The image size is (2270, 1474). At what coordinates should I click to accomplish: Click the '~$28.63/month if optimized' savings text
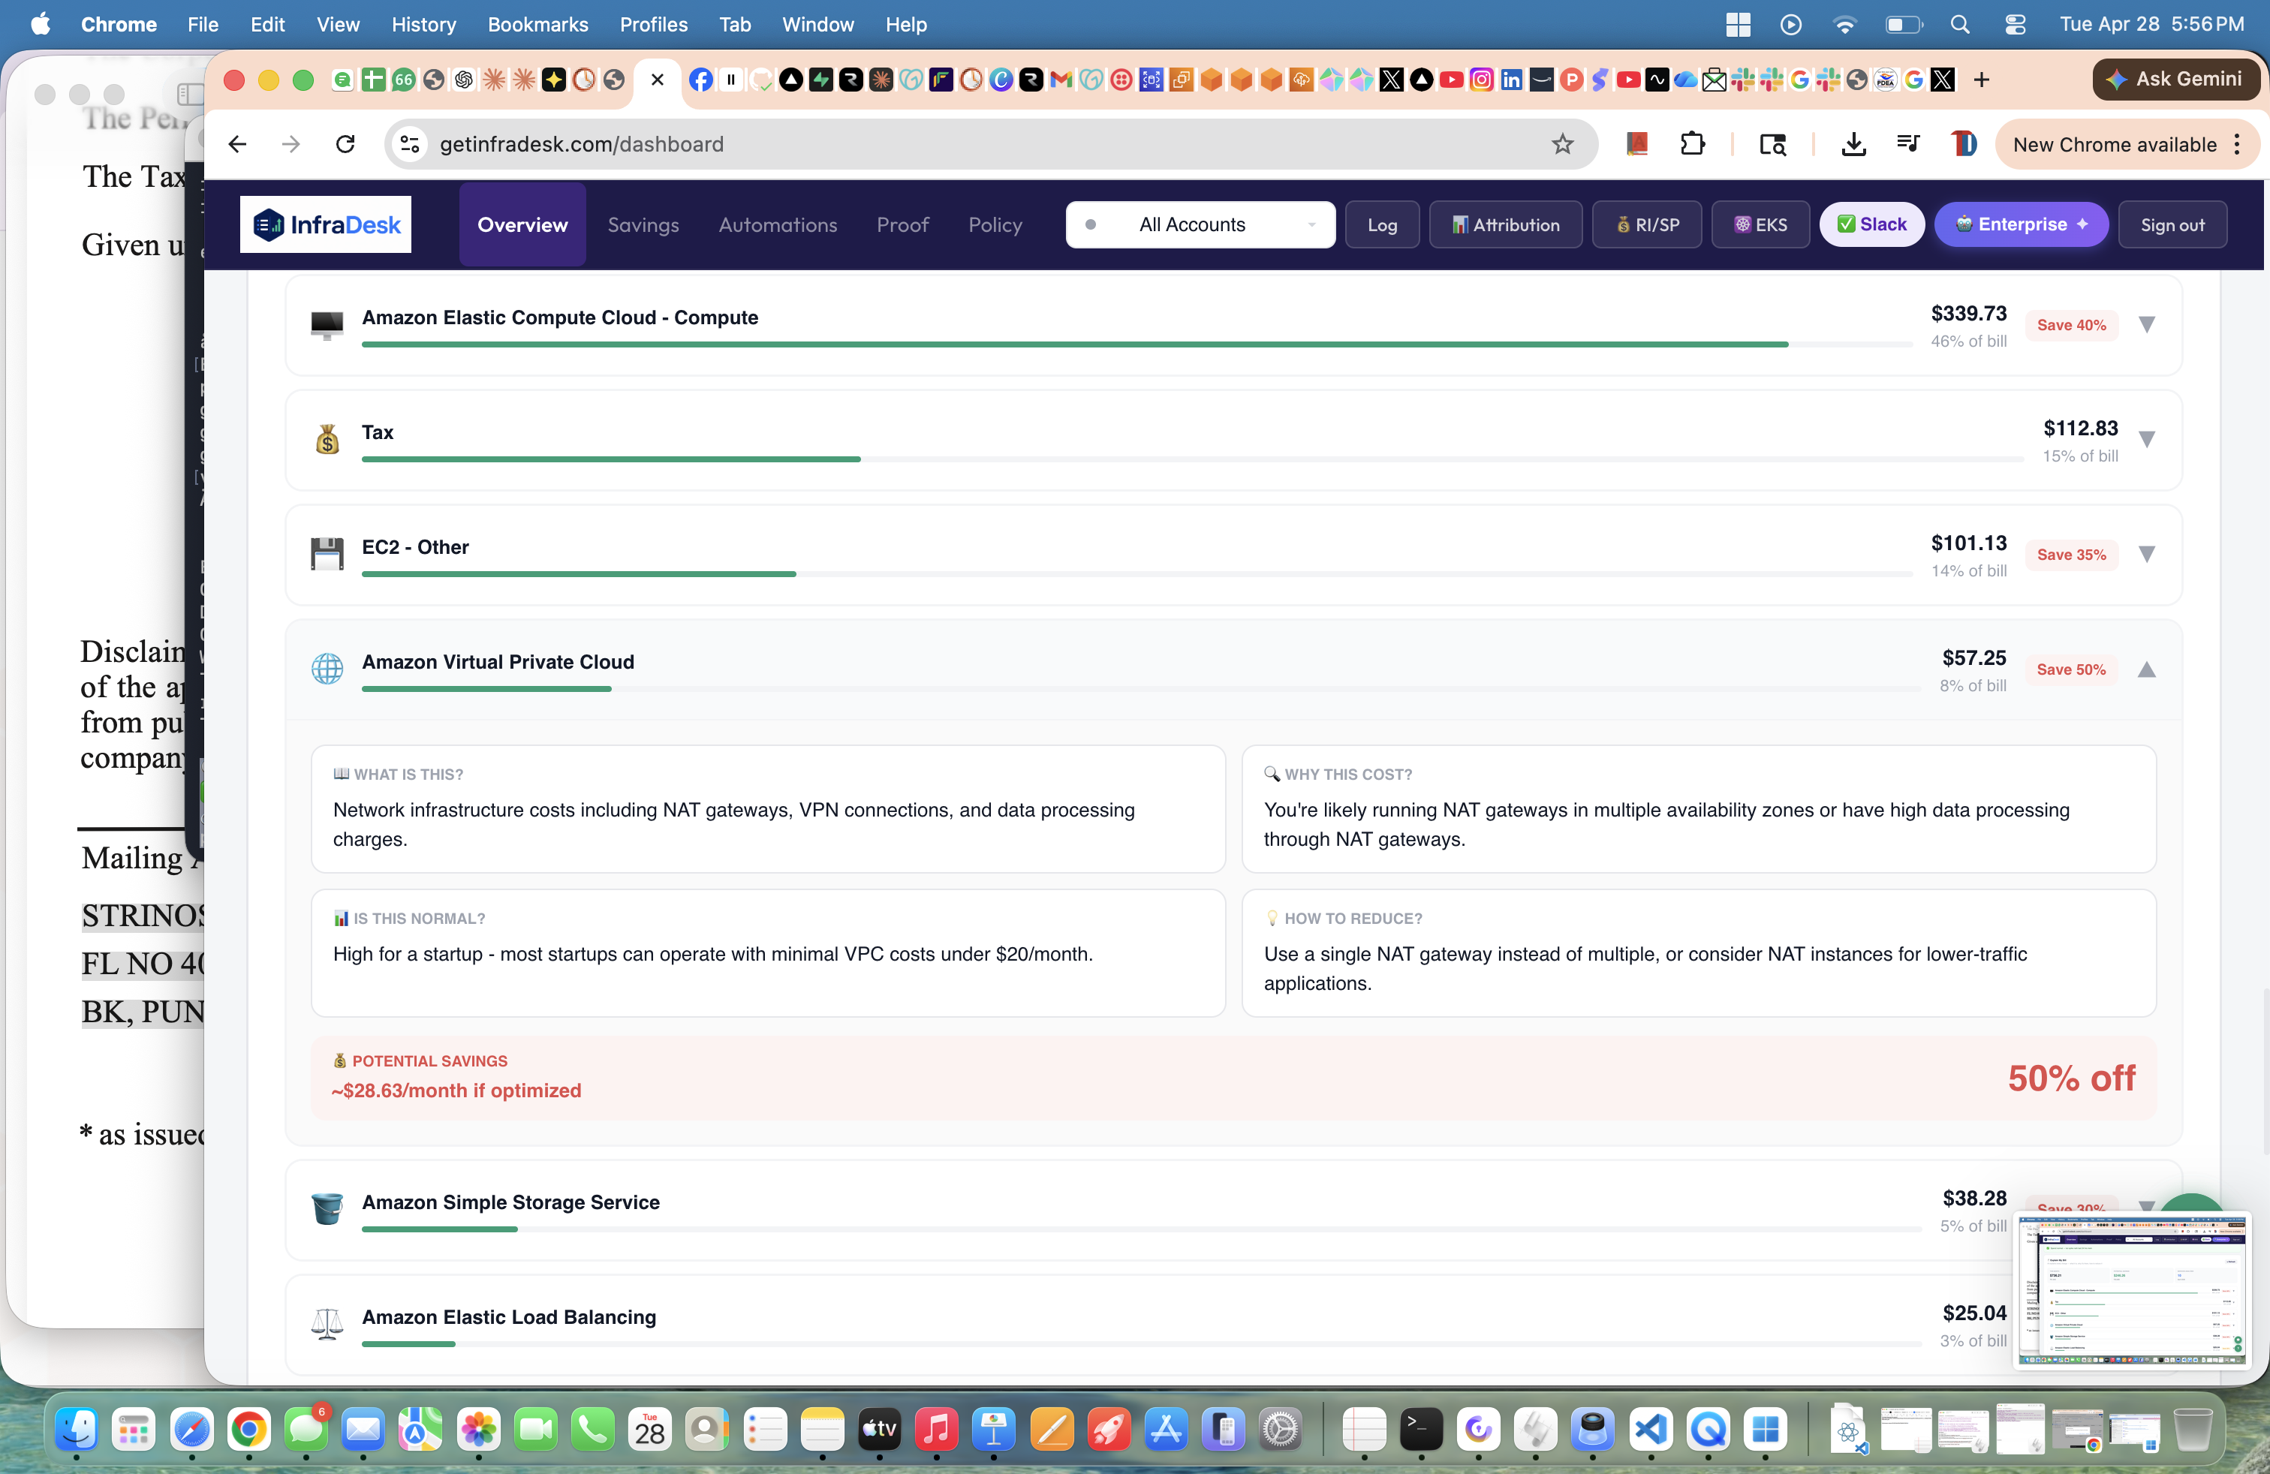click(456, 1090)
